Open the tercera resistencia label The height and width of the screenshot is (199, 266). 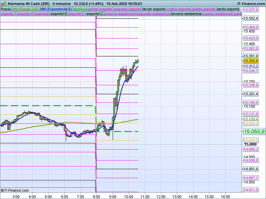pyautogui.click(x=186, y=14)
